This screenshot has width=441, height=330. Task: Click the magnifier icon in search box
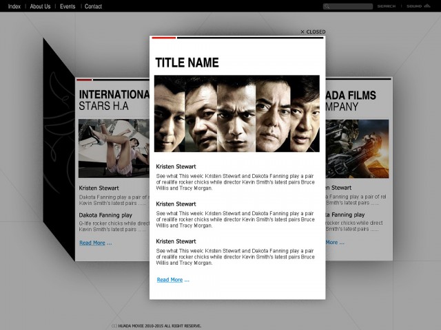(x=327, y=6)
